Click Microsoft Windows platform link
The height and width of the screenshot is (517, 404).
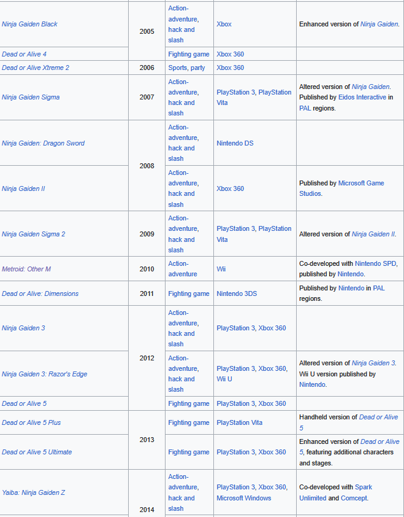[243, 498]
